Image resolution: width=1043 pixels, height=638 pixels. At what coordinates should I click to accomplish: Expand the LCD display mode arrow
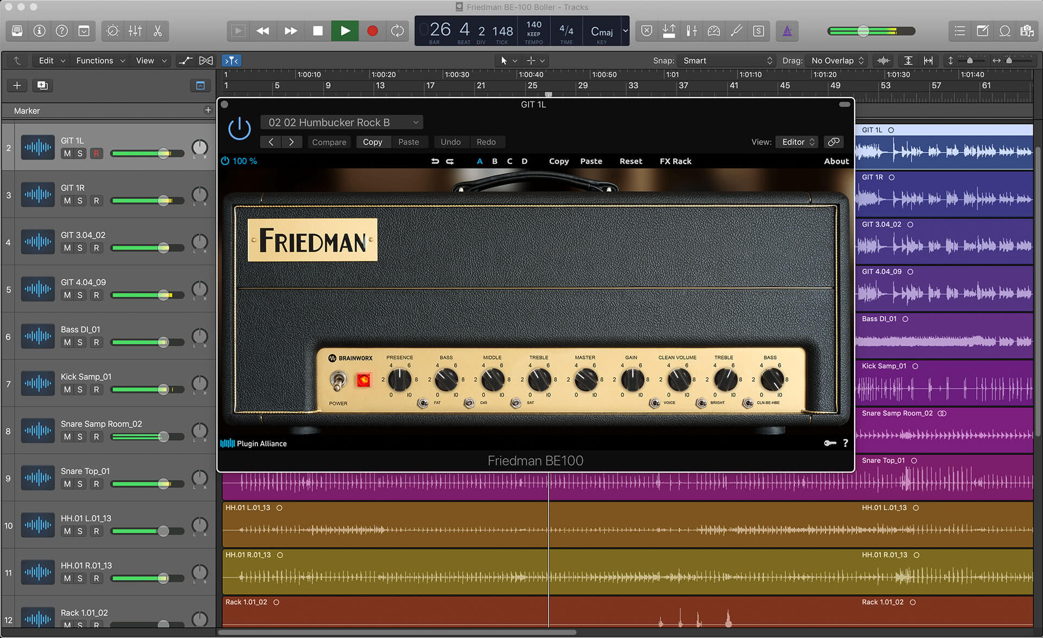[x=625, y=31]
